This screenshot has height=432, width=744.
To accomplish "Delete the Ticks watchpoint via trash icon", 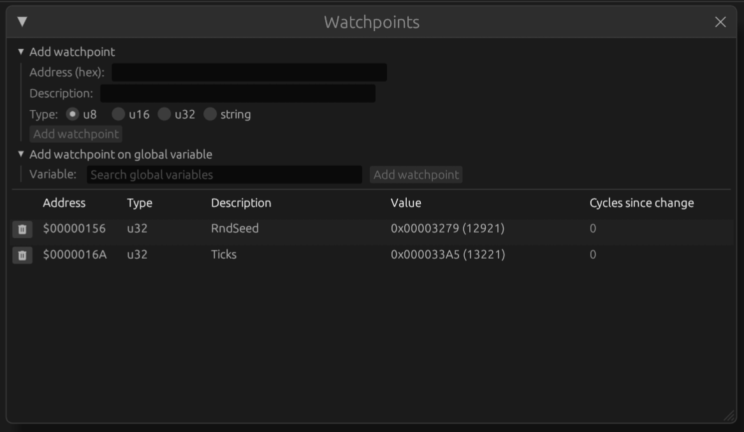I will point(23,255).
